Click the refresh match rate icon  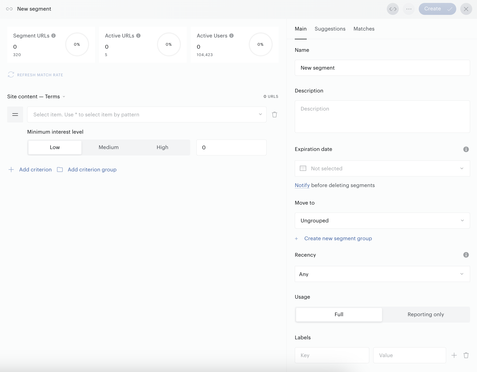(11, 75)
